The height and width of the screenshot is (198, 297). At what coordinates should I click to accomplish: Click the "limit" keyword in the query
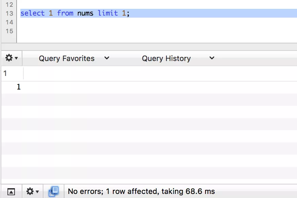(108, 14)
